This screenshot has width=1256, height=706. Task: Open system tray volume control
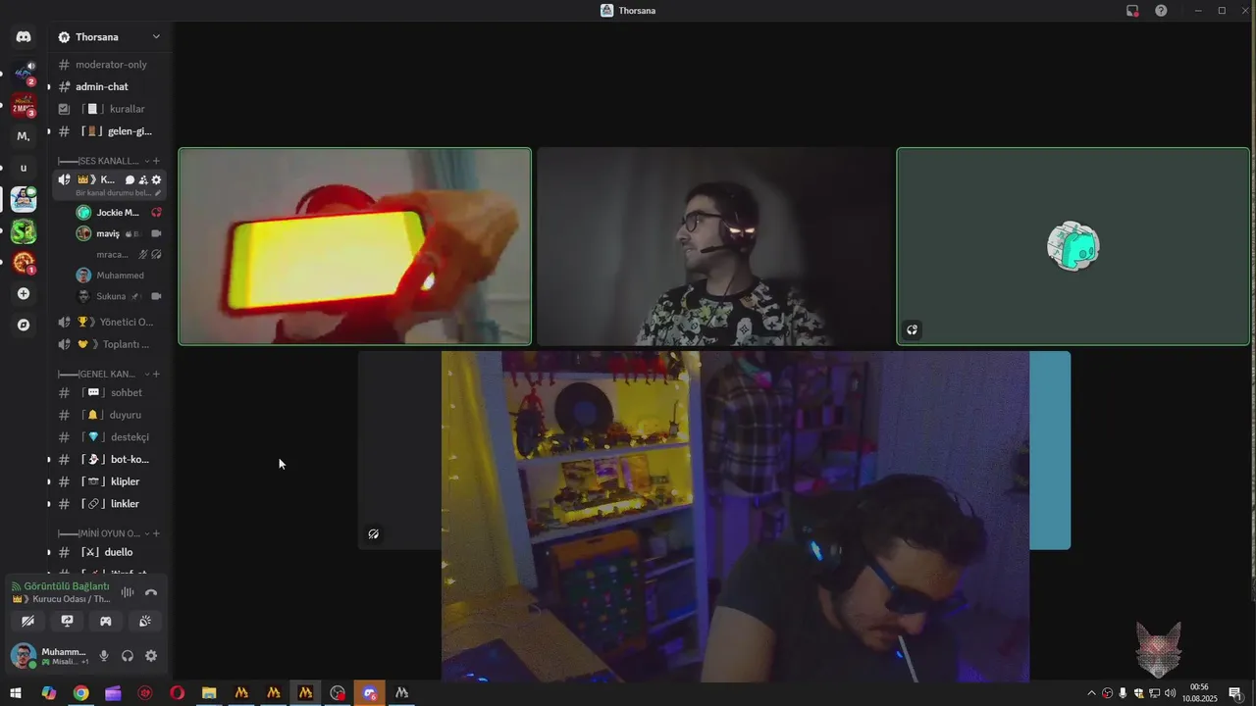click(x=1170, y=693)
